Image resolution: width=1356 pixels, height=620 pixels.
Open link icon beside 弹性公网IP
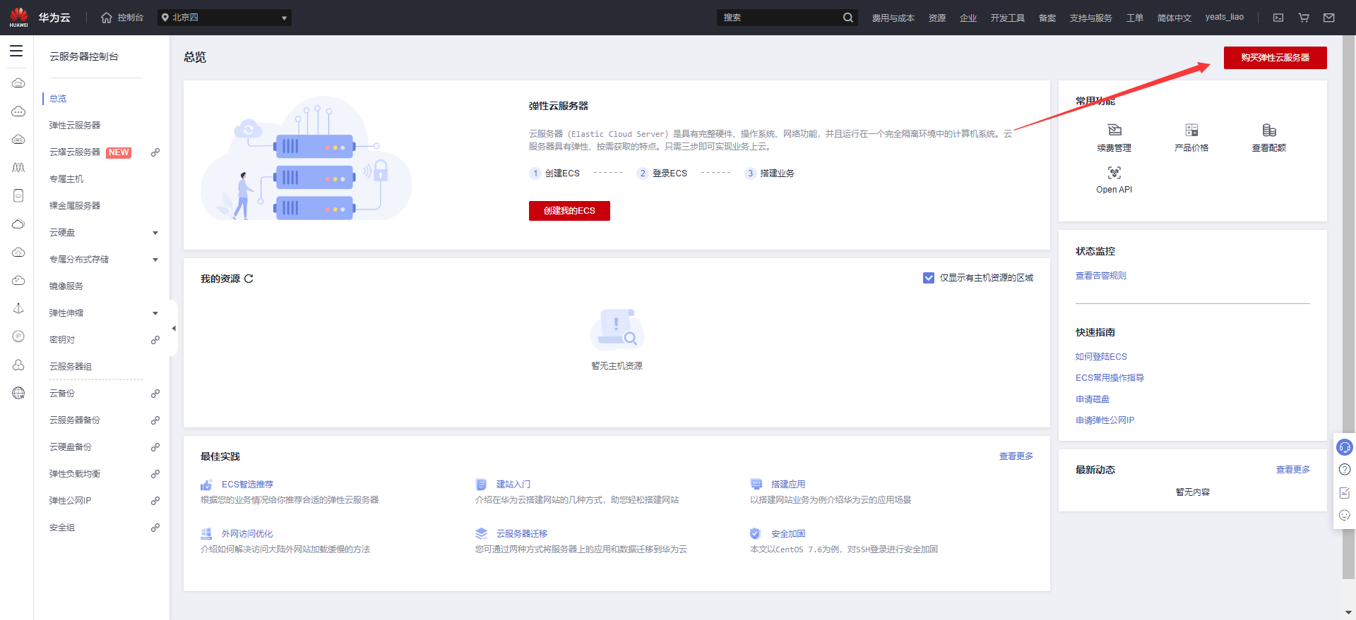pos(155,501)
